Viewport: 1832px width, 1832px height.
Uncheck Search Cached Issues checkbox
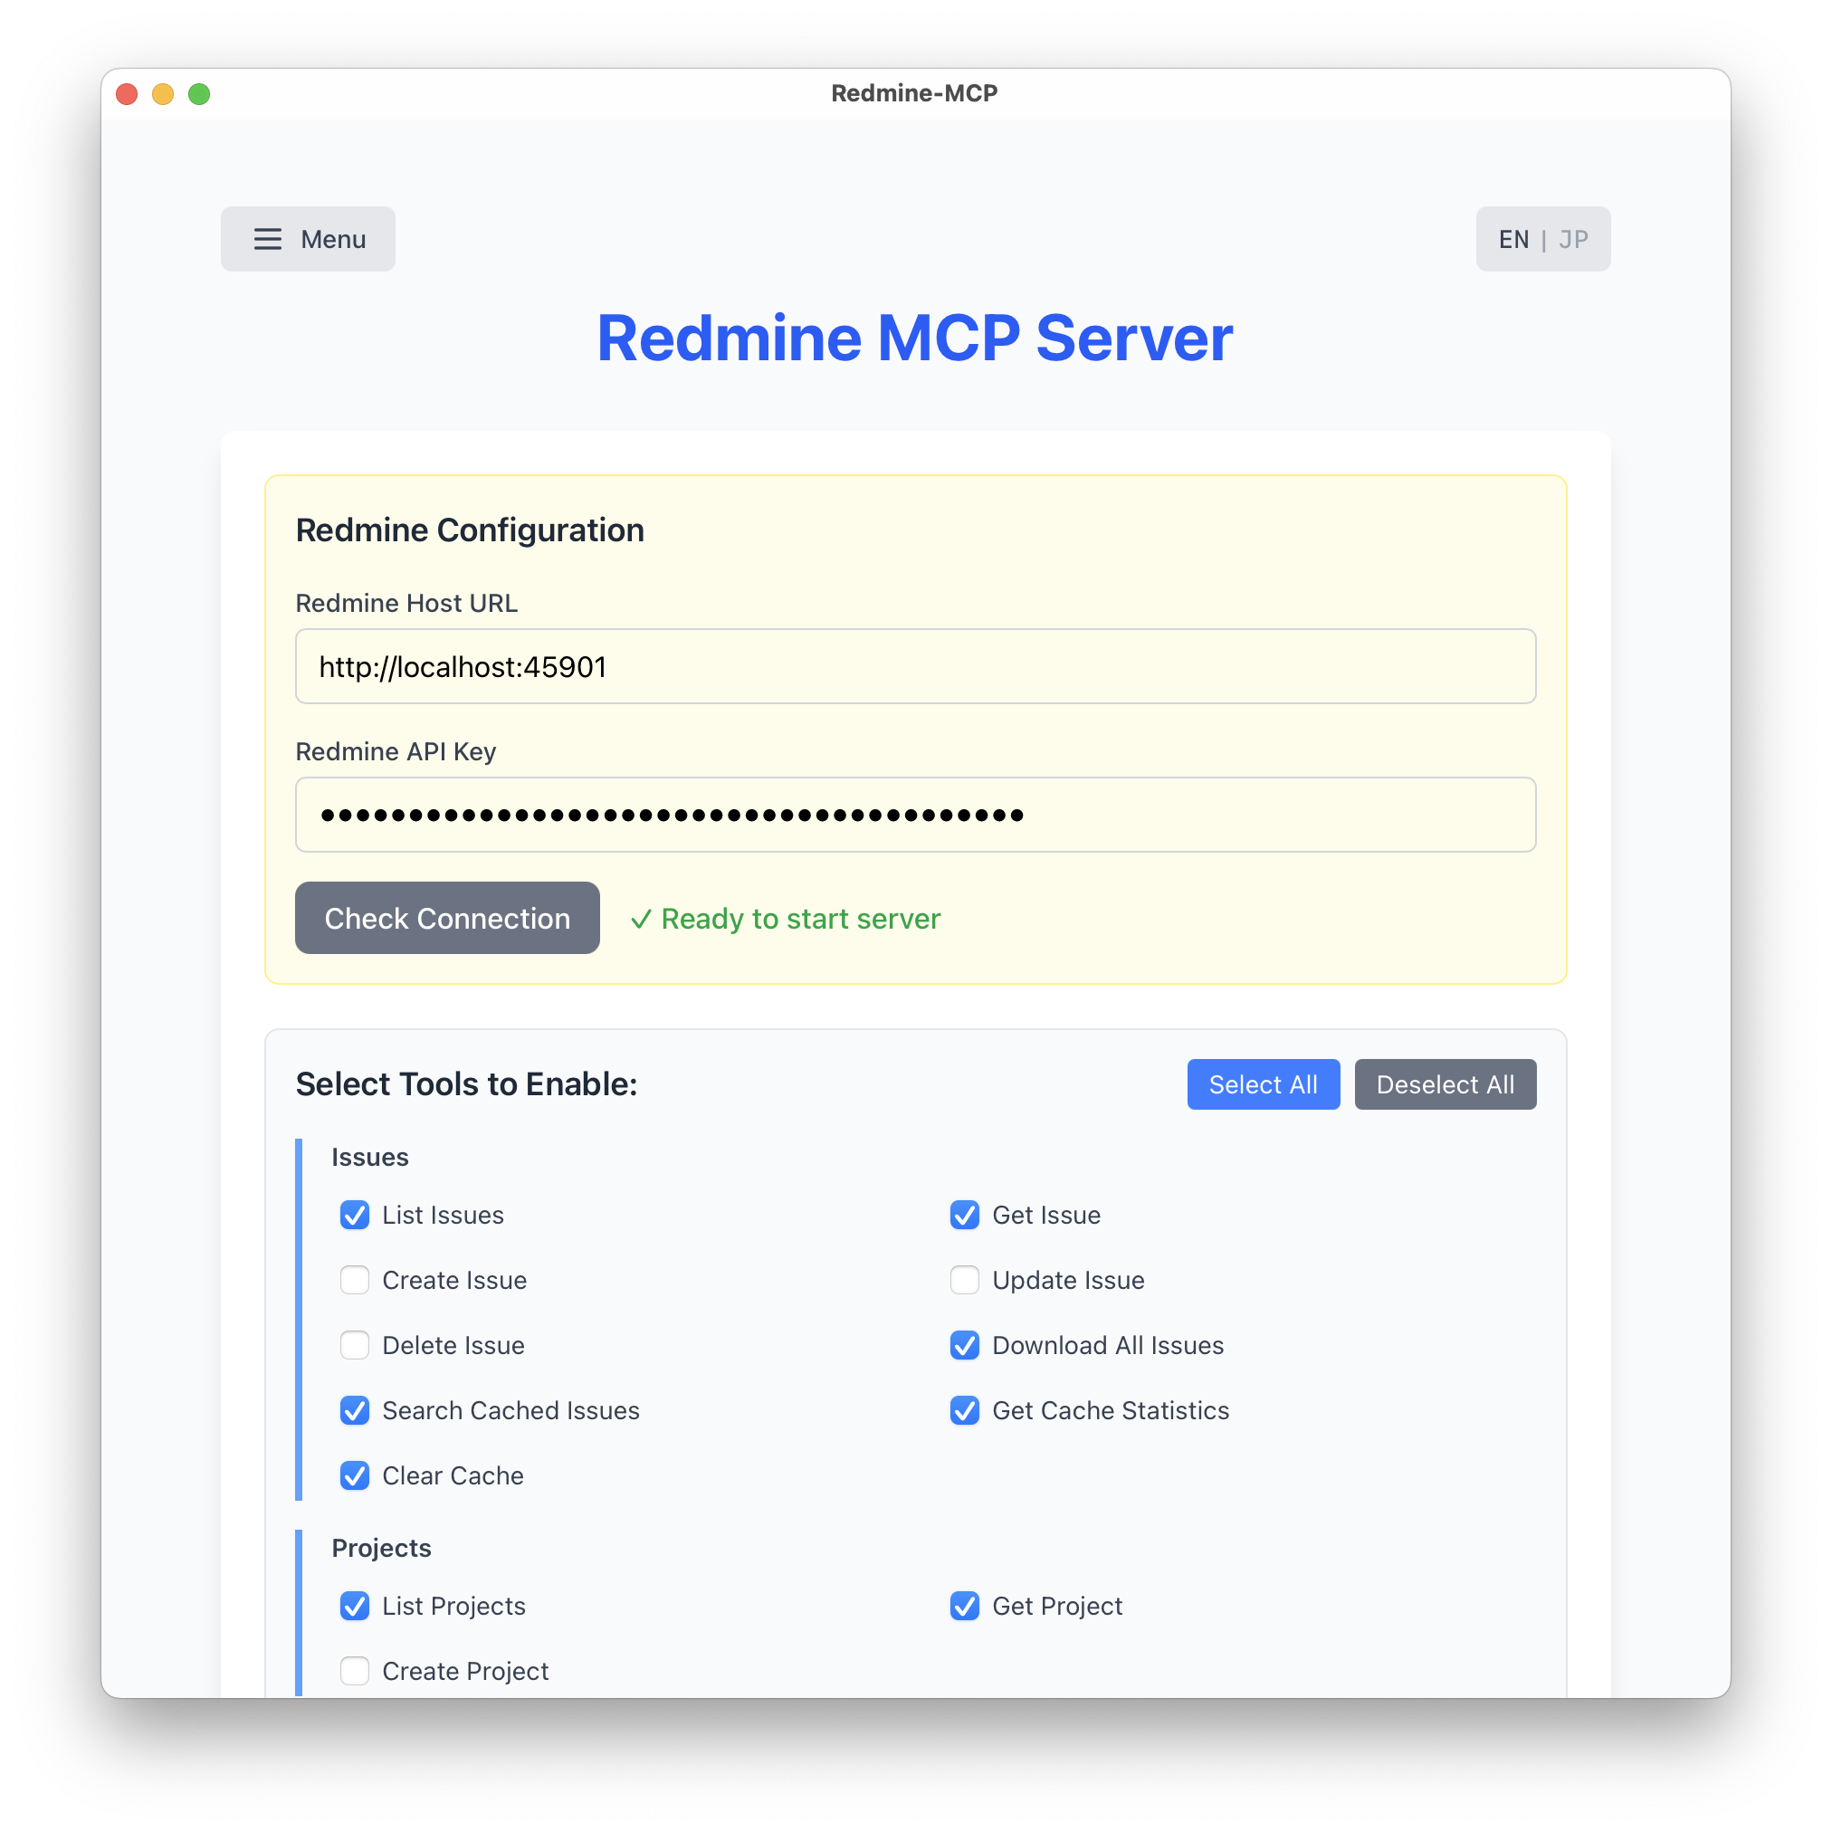[355, 1410]
